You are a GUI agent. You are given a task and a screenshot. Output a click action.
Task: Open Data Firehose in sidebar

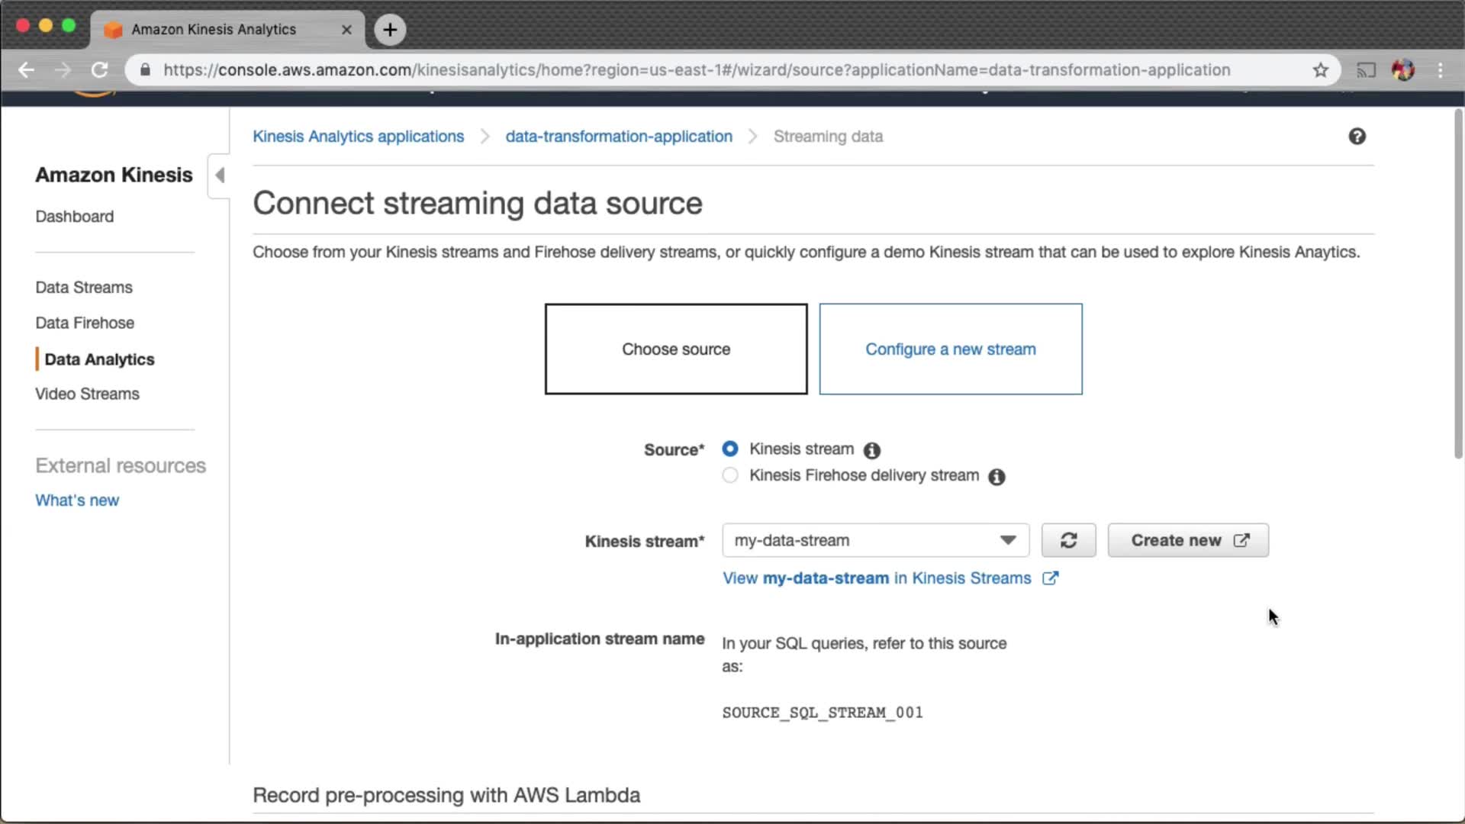point(85,323)
